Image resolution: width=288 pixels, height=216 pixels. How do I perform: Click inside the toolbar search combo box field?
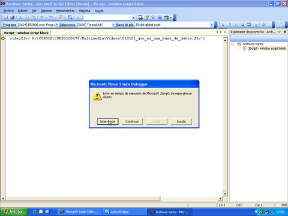point(107,17)
